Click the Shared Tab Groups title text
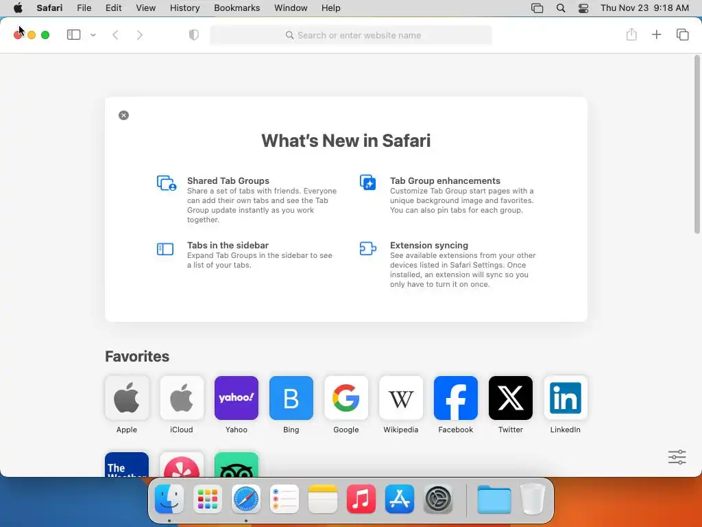Viewport: 702px width, 527px height. [x=228, y=180]
